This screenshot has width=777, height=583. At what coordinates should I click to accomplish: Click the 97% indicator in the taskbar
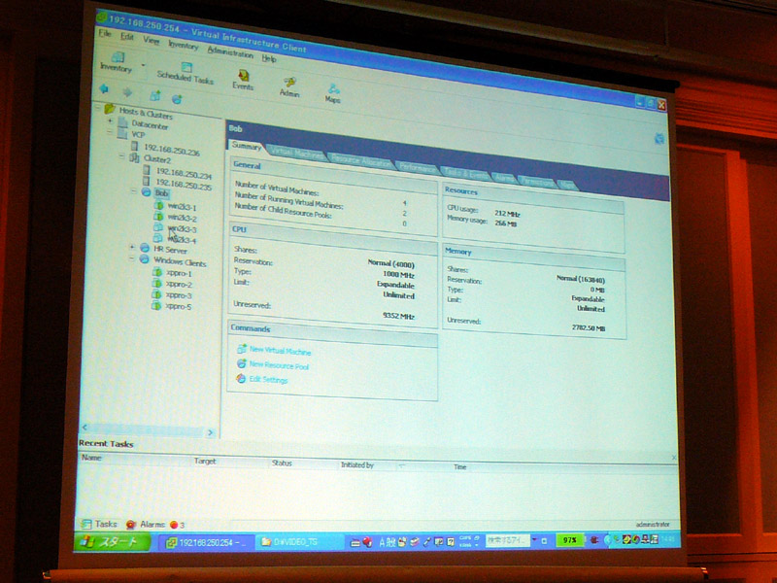pyautogui.click(x=570, y=539)
